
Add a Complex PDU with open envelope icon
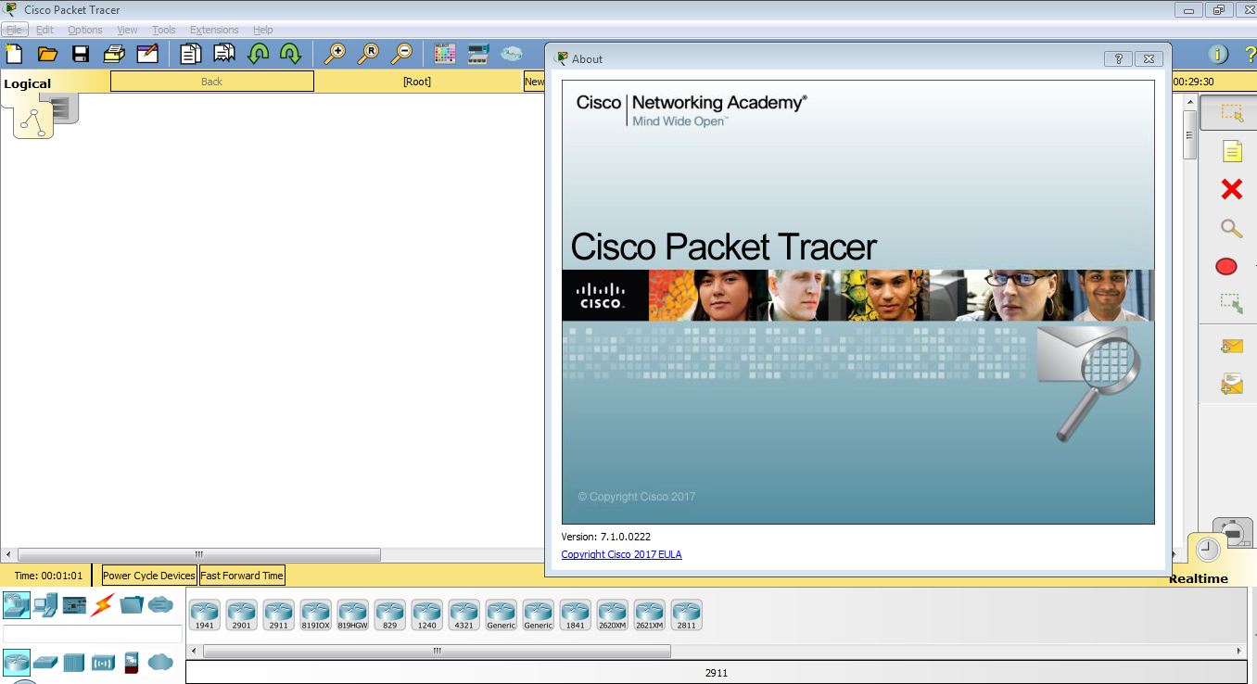pos(1231,383)
